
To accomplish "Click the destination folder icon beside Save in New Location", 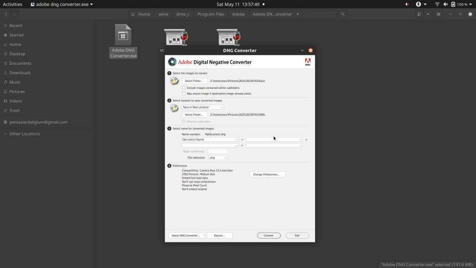I will [174, 108].
